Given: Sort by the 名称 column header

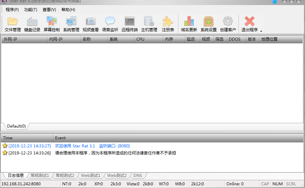Looking at the screenshot, I should pyautogui.click(x=94, y=39).
